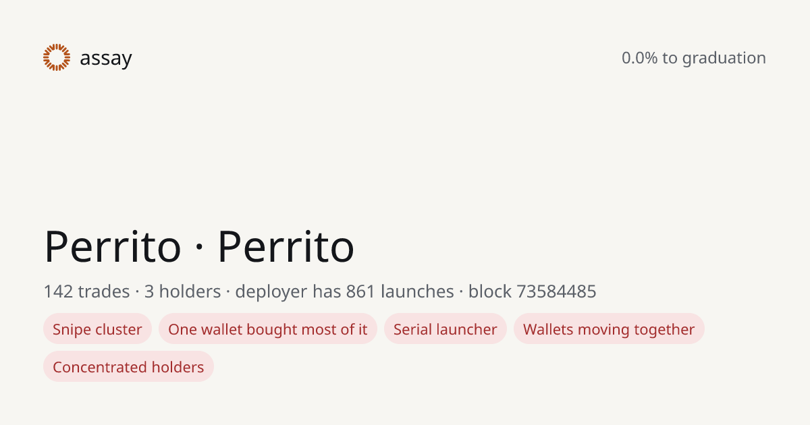Click the word launches in stats line
Screen dimensions: 810x425
pyautogui.click(x=417, y=291)
